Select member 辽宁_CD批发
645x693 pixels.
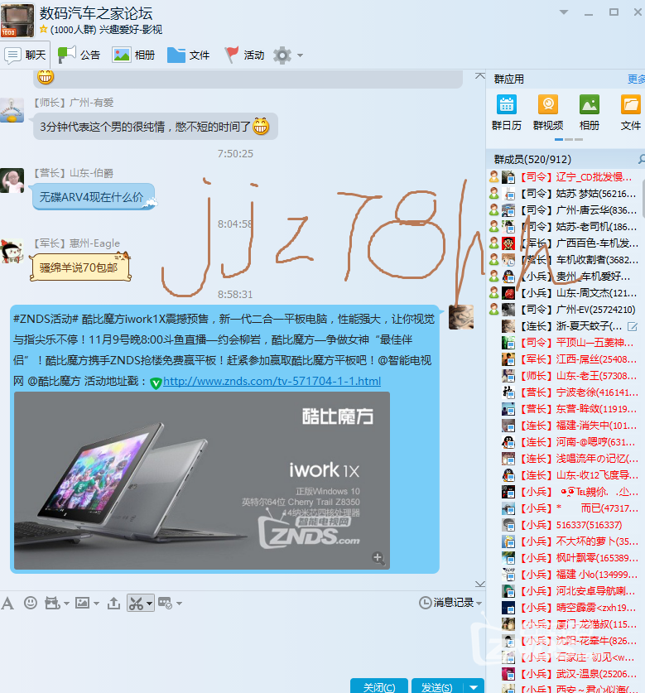pyautogui.click(x=566, y=177)
